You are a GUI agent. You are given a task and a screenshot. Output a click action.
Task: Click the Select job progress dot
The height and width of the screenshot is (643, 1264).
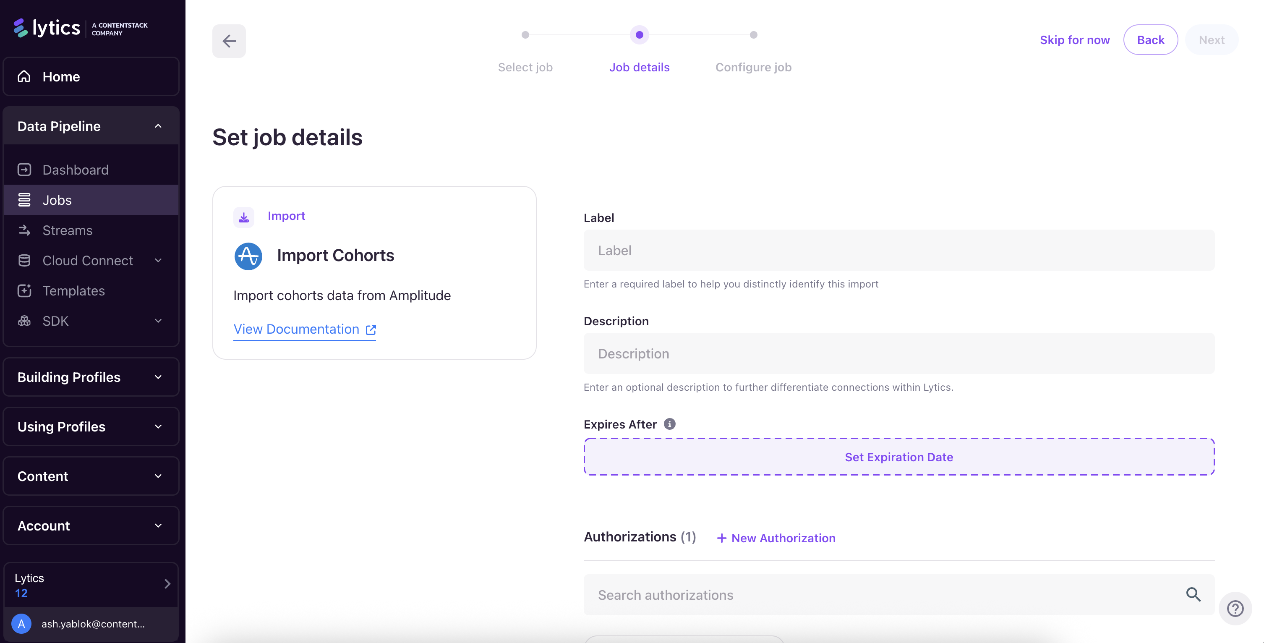click(525, 35)
